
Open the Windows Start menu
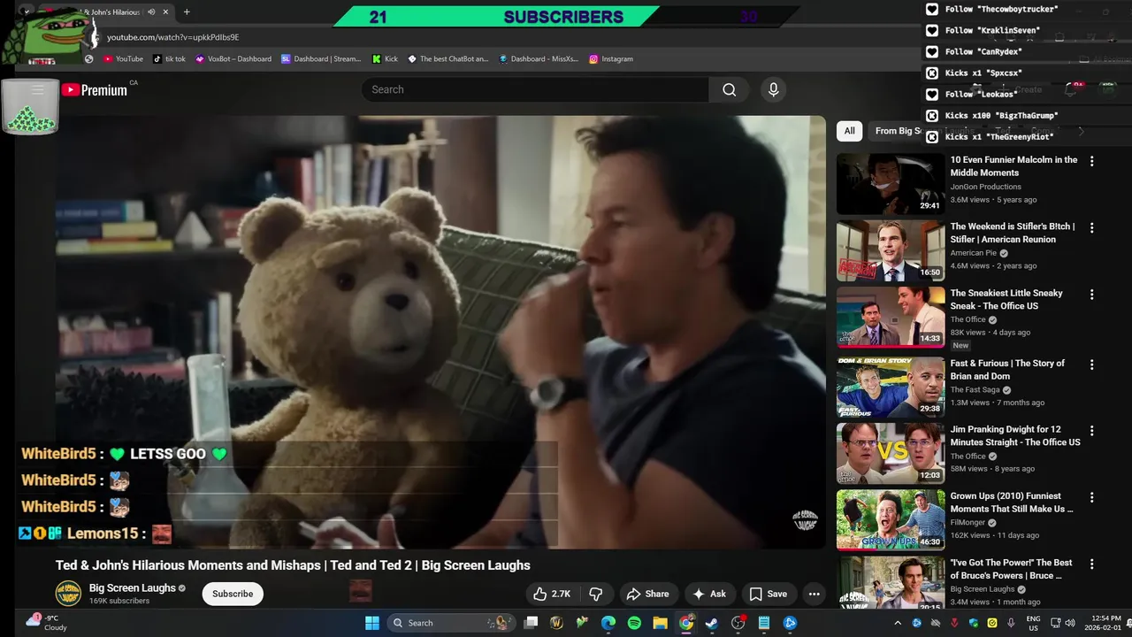point(371,623)
